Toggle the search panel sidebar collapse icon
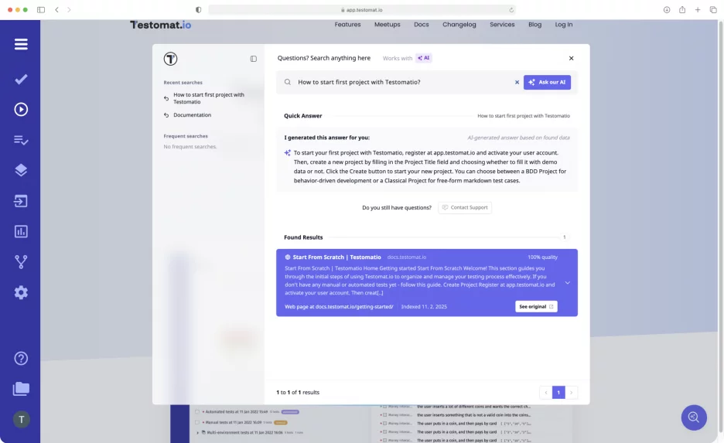This screenshot has width=724, height=443. pos(253,59)
